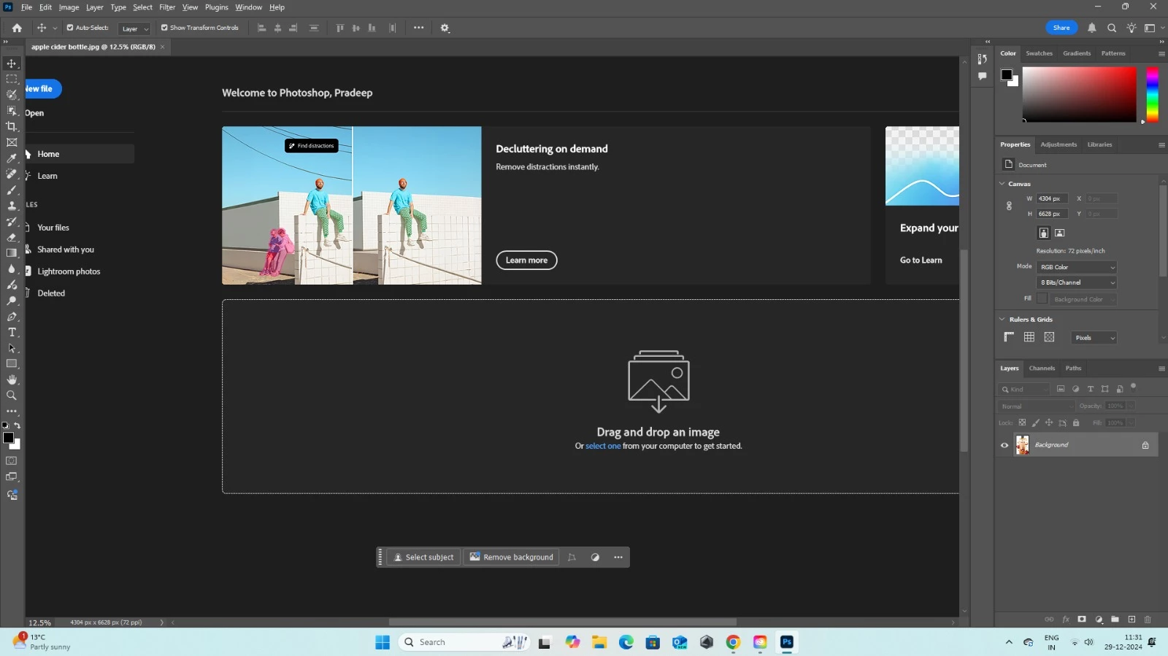Create new group folder icon
This screenshot has width=1168, height=656.
tap(1115, 620)
